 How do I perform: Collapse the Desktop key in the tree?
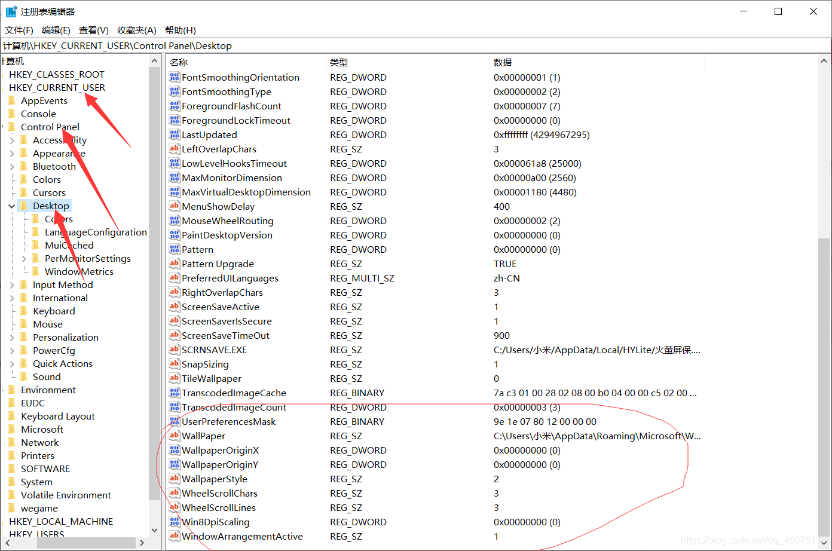(x=12, y=206)
